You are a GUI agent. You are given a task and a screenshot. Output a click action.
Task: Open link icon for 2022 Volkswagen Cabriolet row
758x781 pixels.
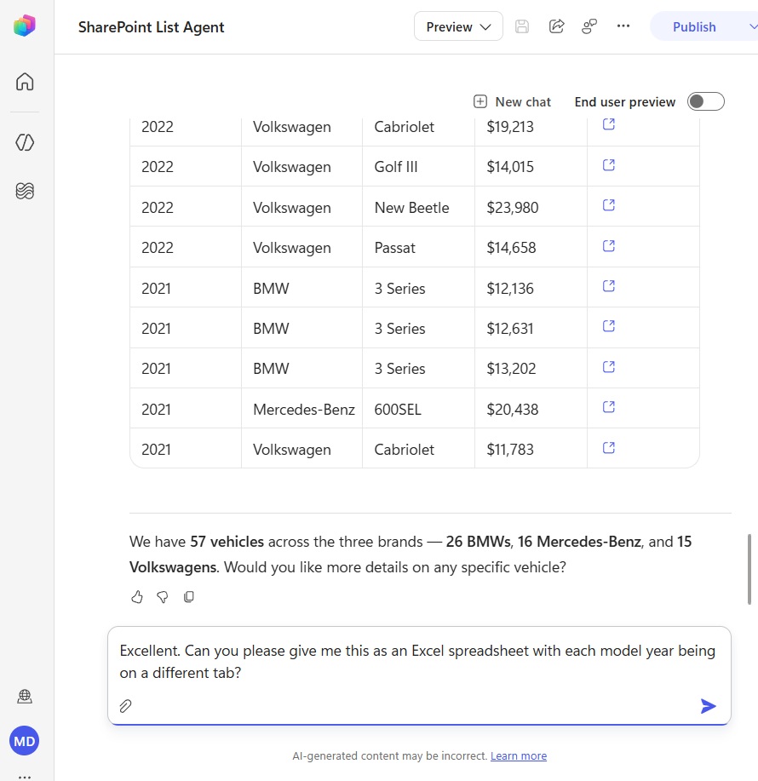pyautogui.click(x=609, y=124)
